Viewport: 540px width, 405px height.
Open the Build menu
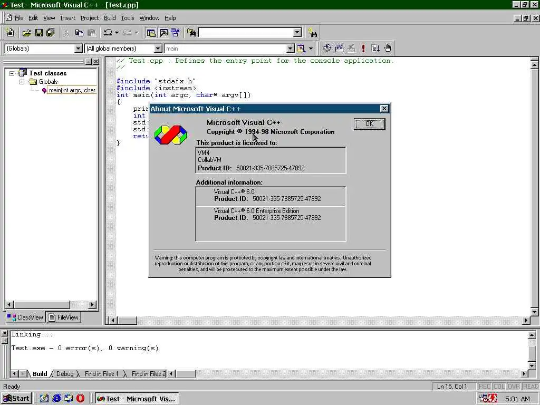(110, 18)
